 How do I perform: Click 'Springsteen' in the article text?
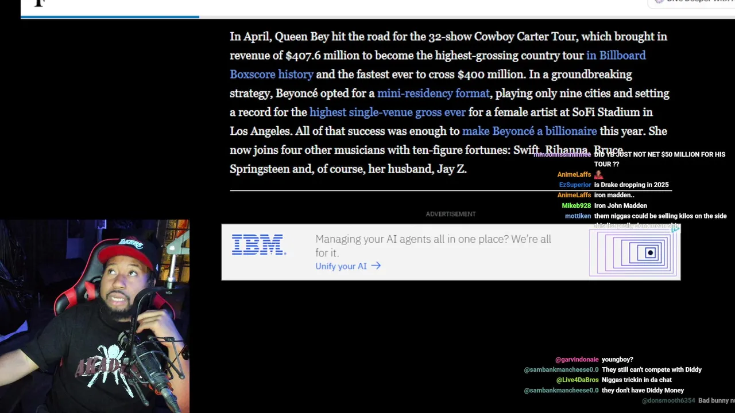point(260,169)
